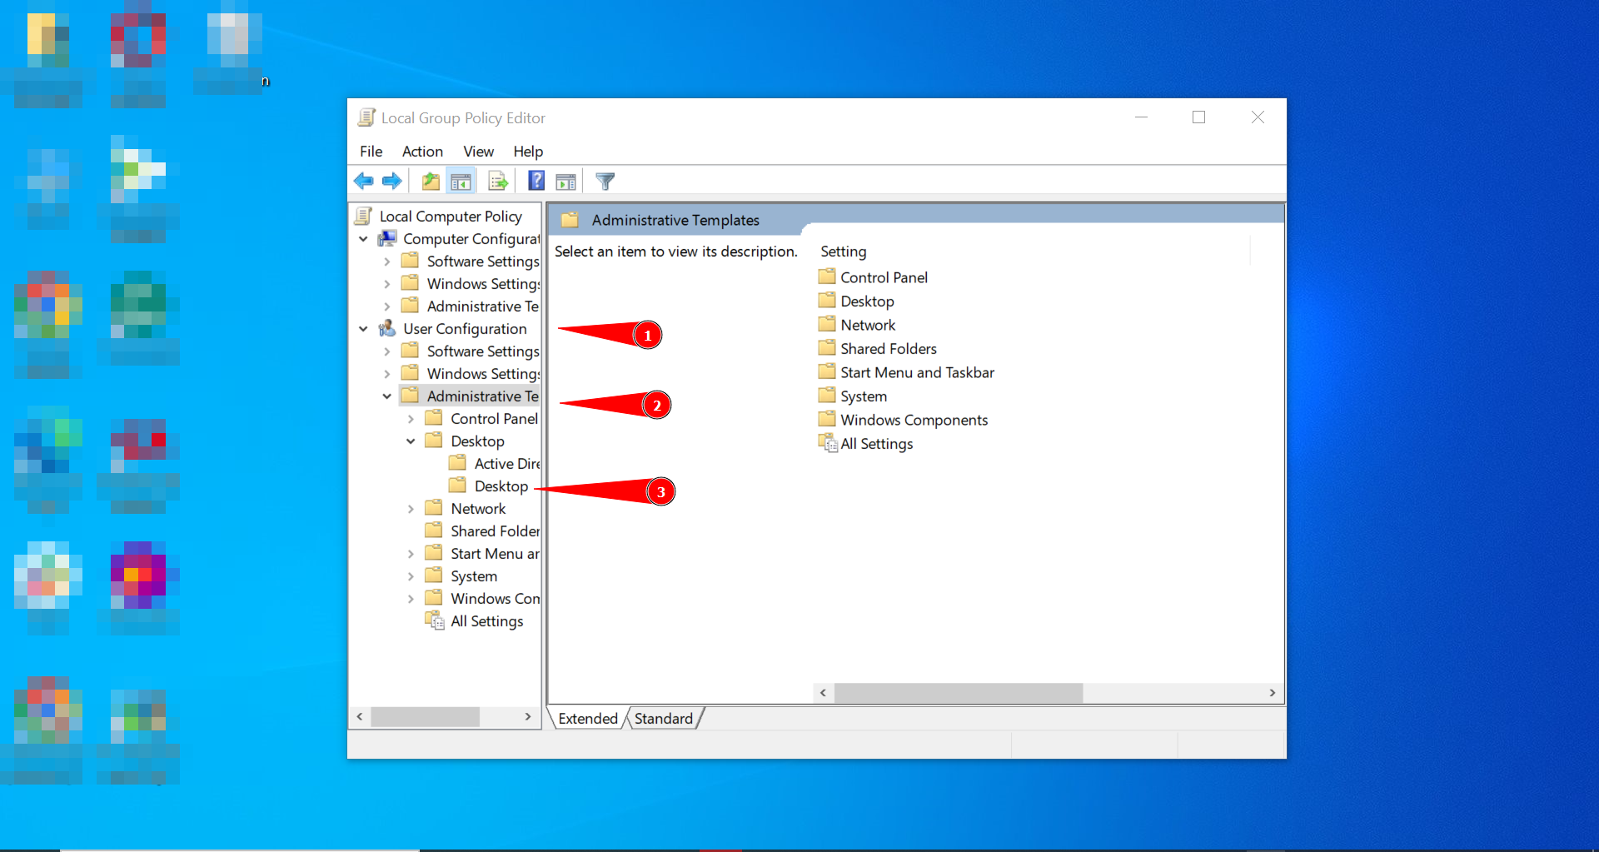
Task: Toggle the Show/Hide Console Tree icon
Action: pyautogui.click(x=461, y=181)
